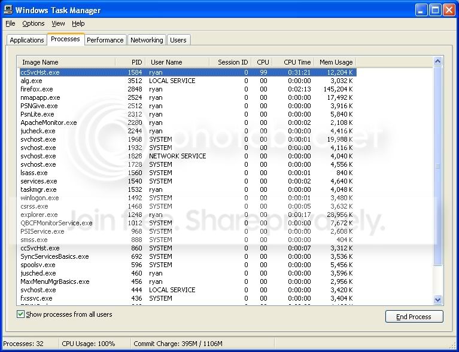
Task: Select the jusched.exe process
Action: [x=188, y=273]
